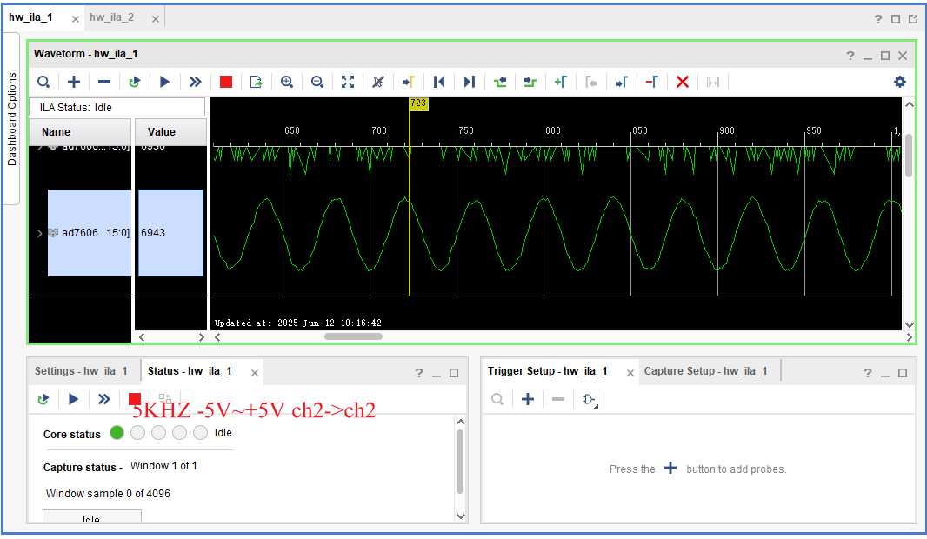Select hw_ila_1 tab

(30, 17)
